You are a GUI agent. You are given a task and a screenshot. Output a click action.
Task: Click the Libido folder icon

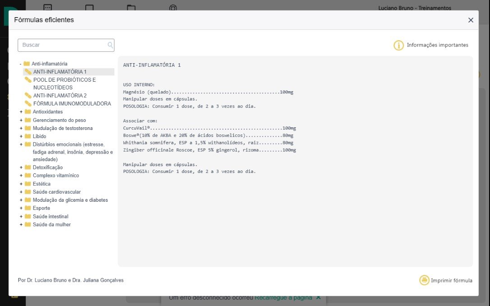click(x=28, y=136)
